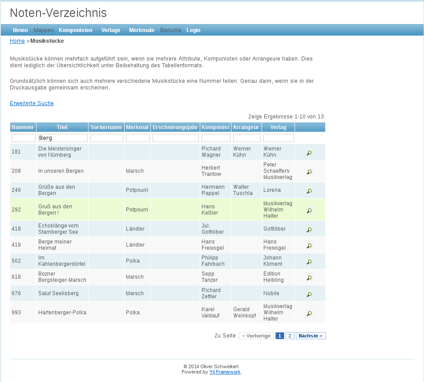Sort the table by Komponist column
Viewport: 424px width, 382px height.
tap(215, 127)
